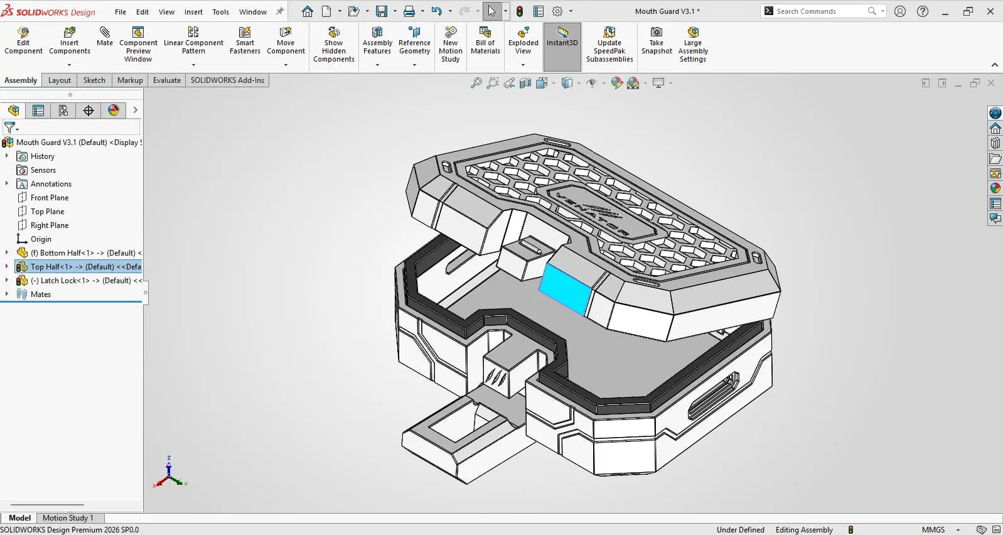Click Update SpeedPak Subassemblies

click(x=609, y=44)
